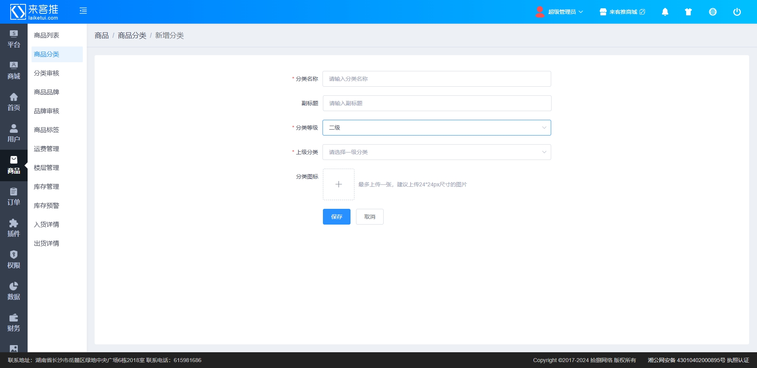Screen dimensions: 757x368
Task: Select 商品列表 in the submenu
Action: pyautogui.click(x=47, y=35)
